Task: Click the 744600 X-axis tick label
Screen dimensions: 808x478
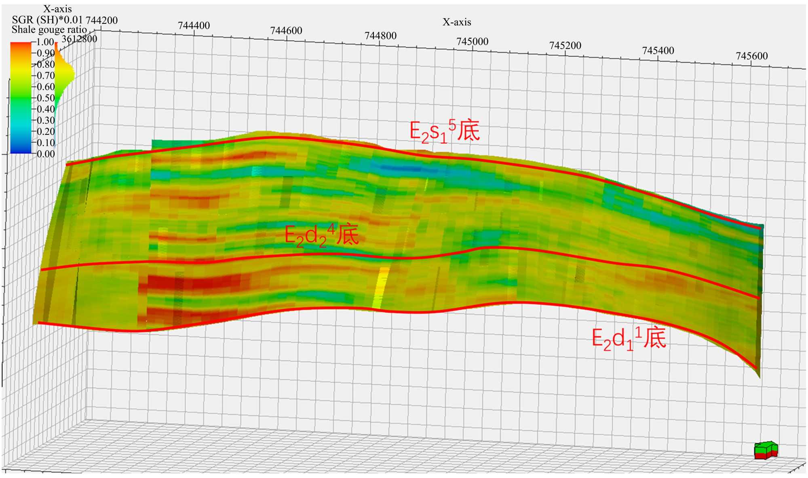Action: pos(286,30)
